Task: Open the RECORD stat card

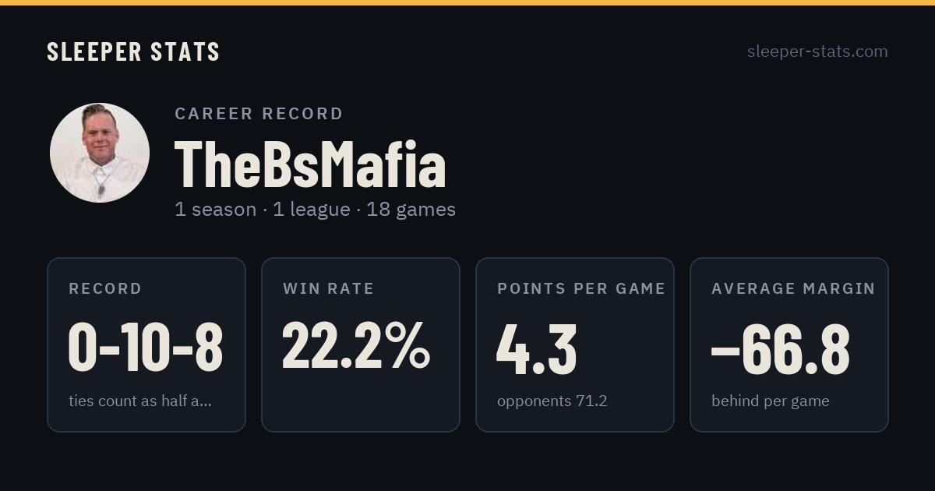Action: [146, 344]
